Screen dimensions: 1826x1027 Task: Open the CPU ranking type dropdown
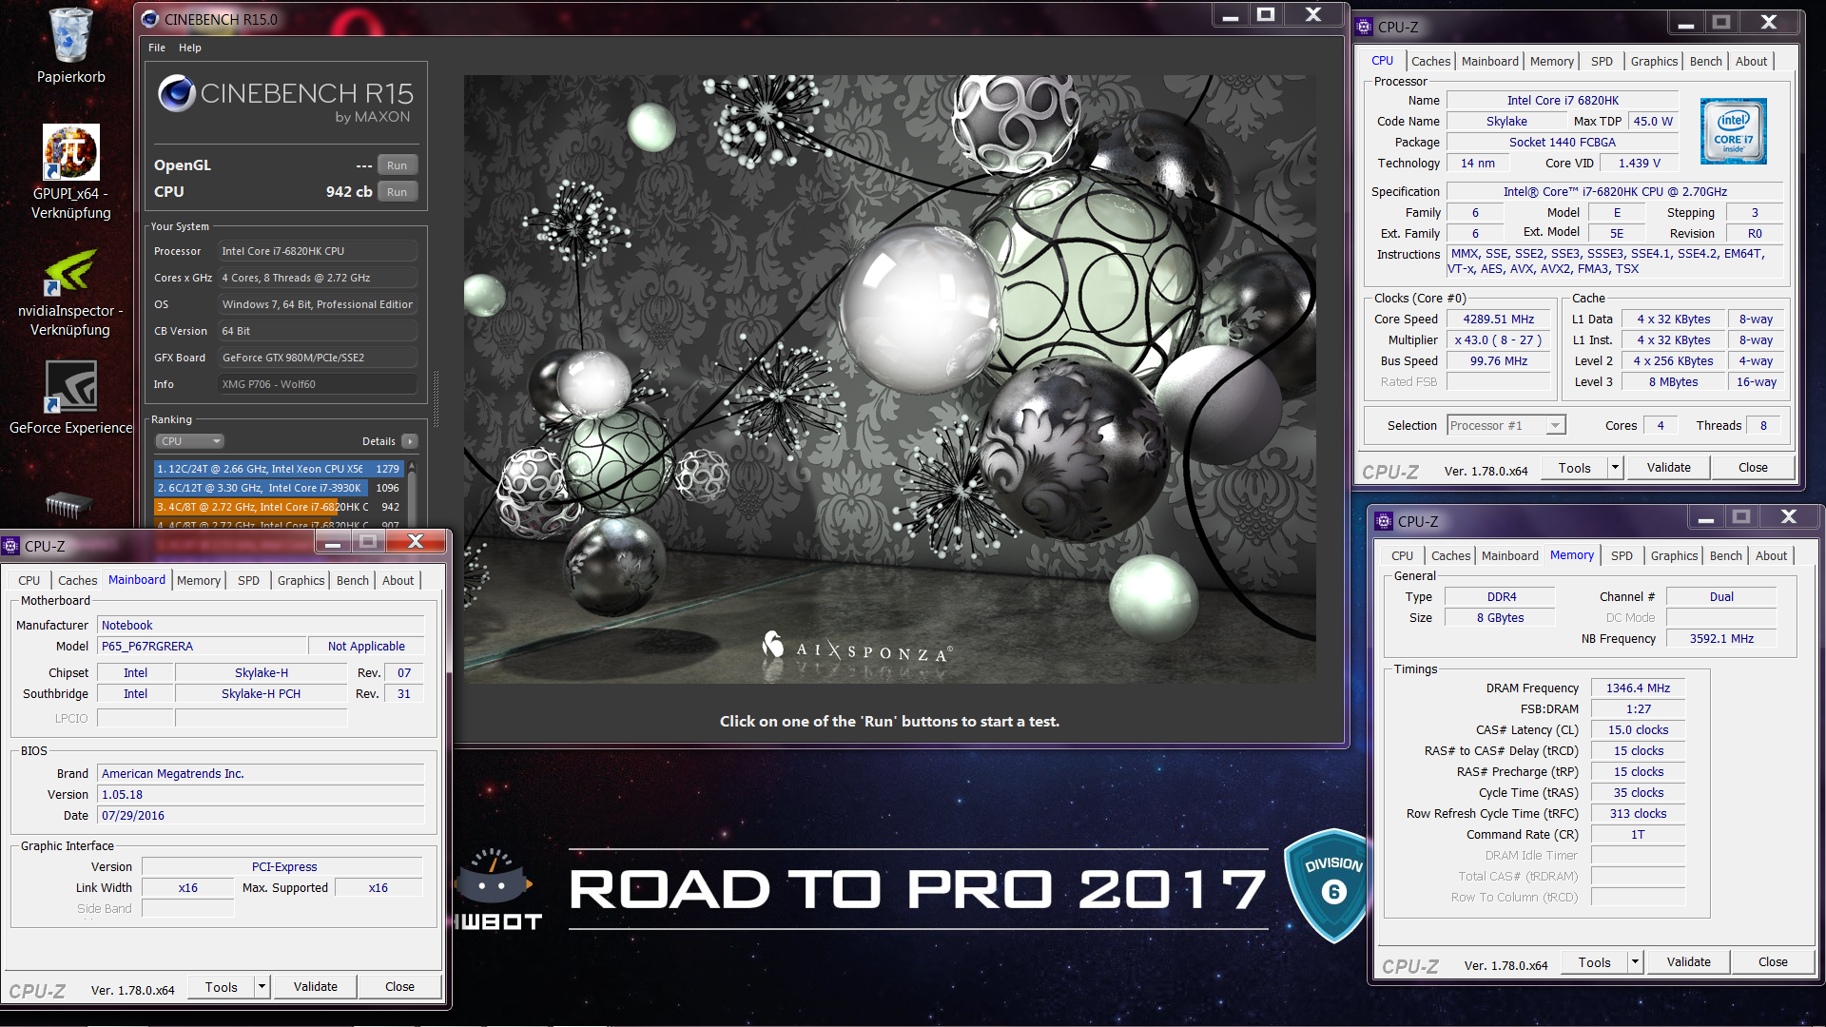pos(189,441)
